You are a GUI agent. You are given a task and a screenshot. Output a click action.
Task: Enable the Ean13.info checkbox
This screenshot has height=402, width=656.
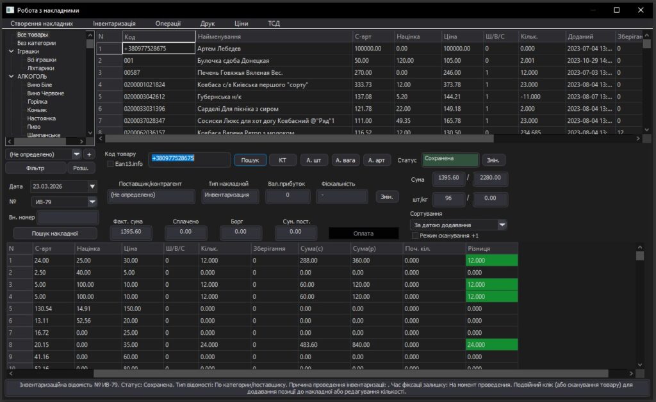[x=110, y=164]
